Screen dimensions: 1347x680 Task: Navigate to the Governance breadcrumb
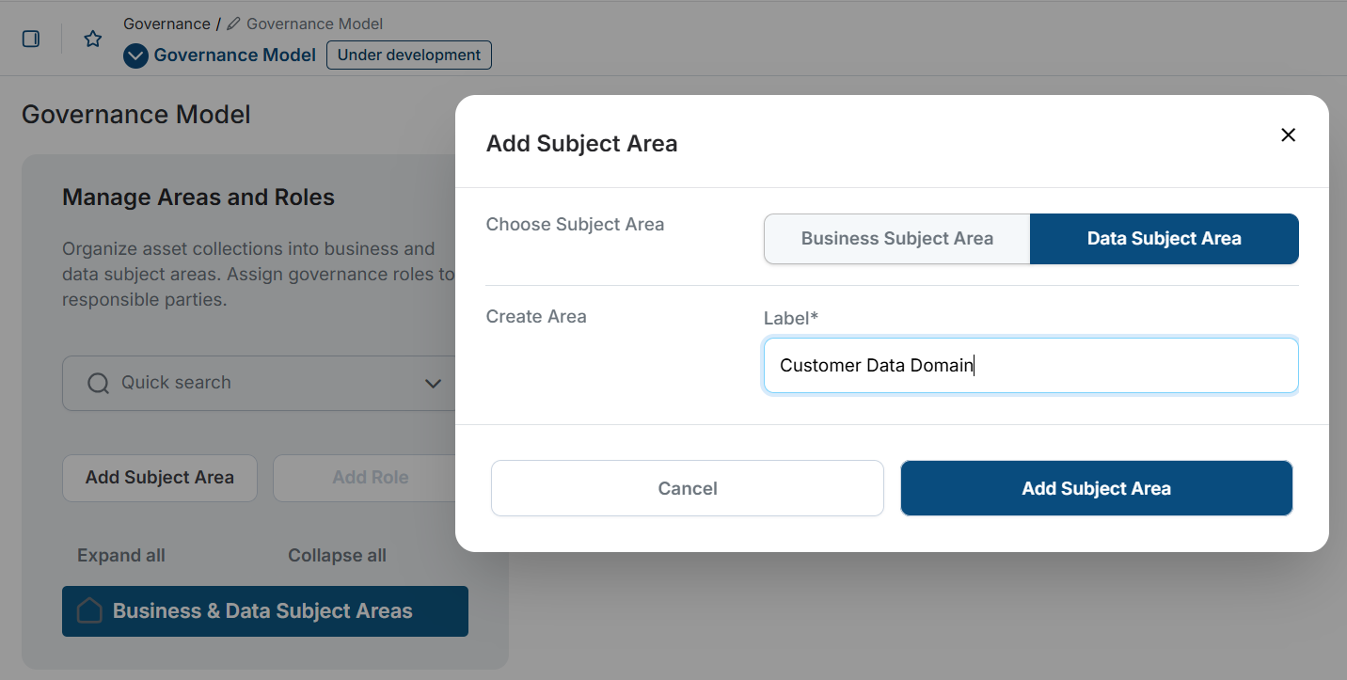tap(166, 23)
